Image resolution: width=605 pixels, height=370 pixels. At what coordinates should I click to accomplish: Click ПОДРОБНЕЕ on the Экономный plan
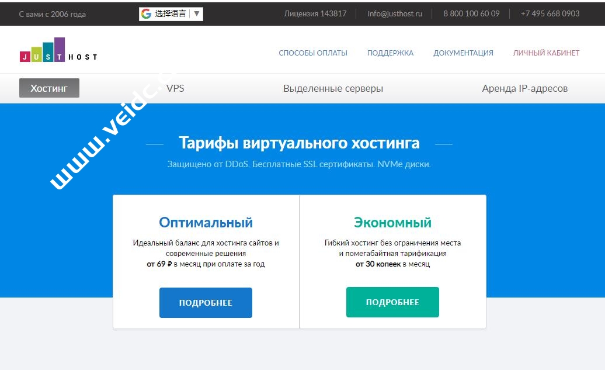(x=392, y=302)
